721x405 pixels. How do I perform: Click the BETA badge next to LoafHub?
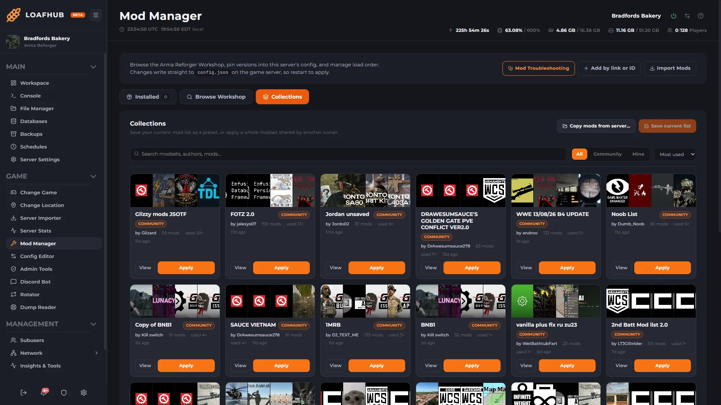click(78, 15)
